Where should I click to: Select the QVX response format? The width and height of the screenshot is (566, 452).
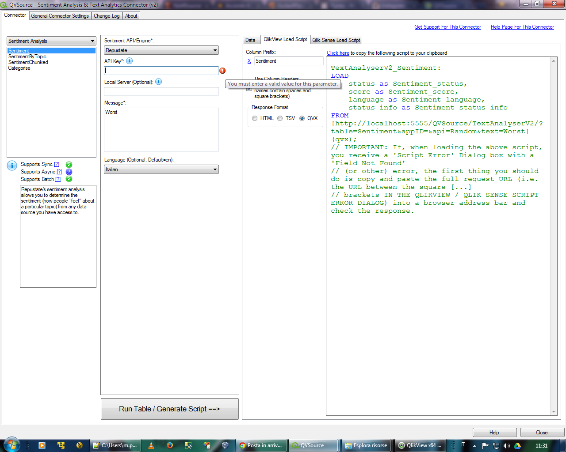pos(302,118)
